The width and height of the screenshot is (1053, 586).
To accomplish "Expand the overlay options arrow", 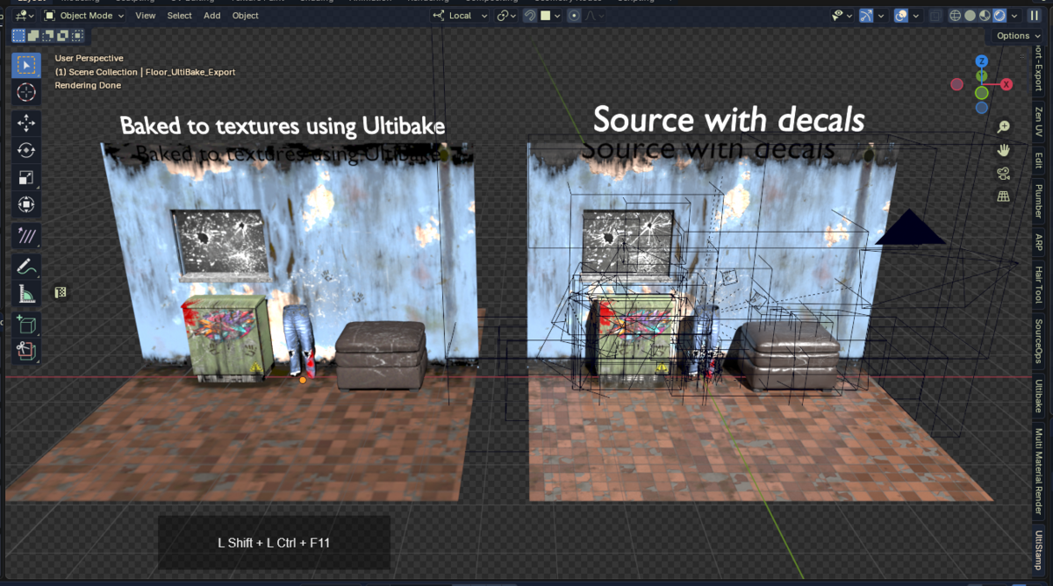I will (914, 15).
